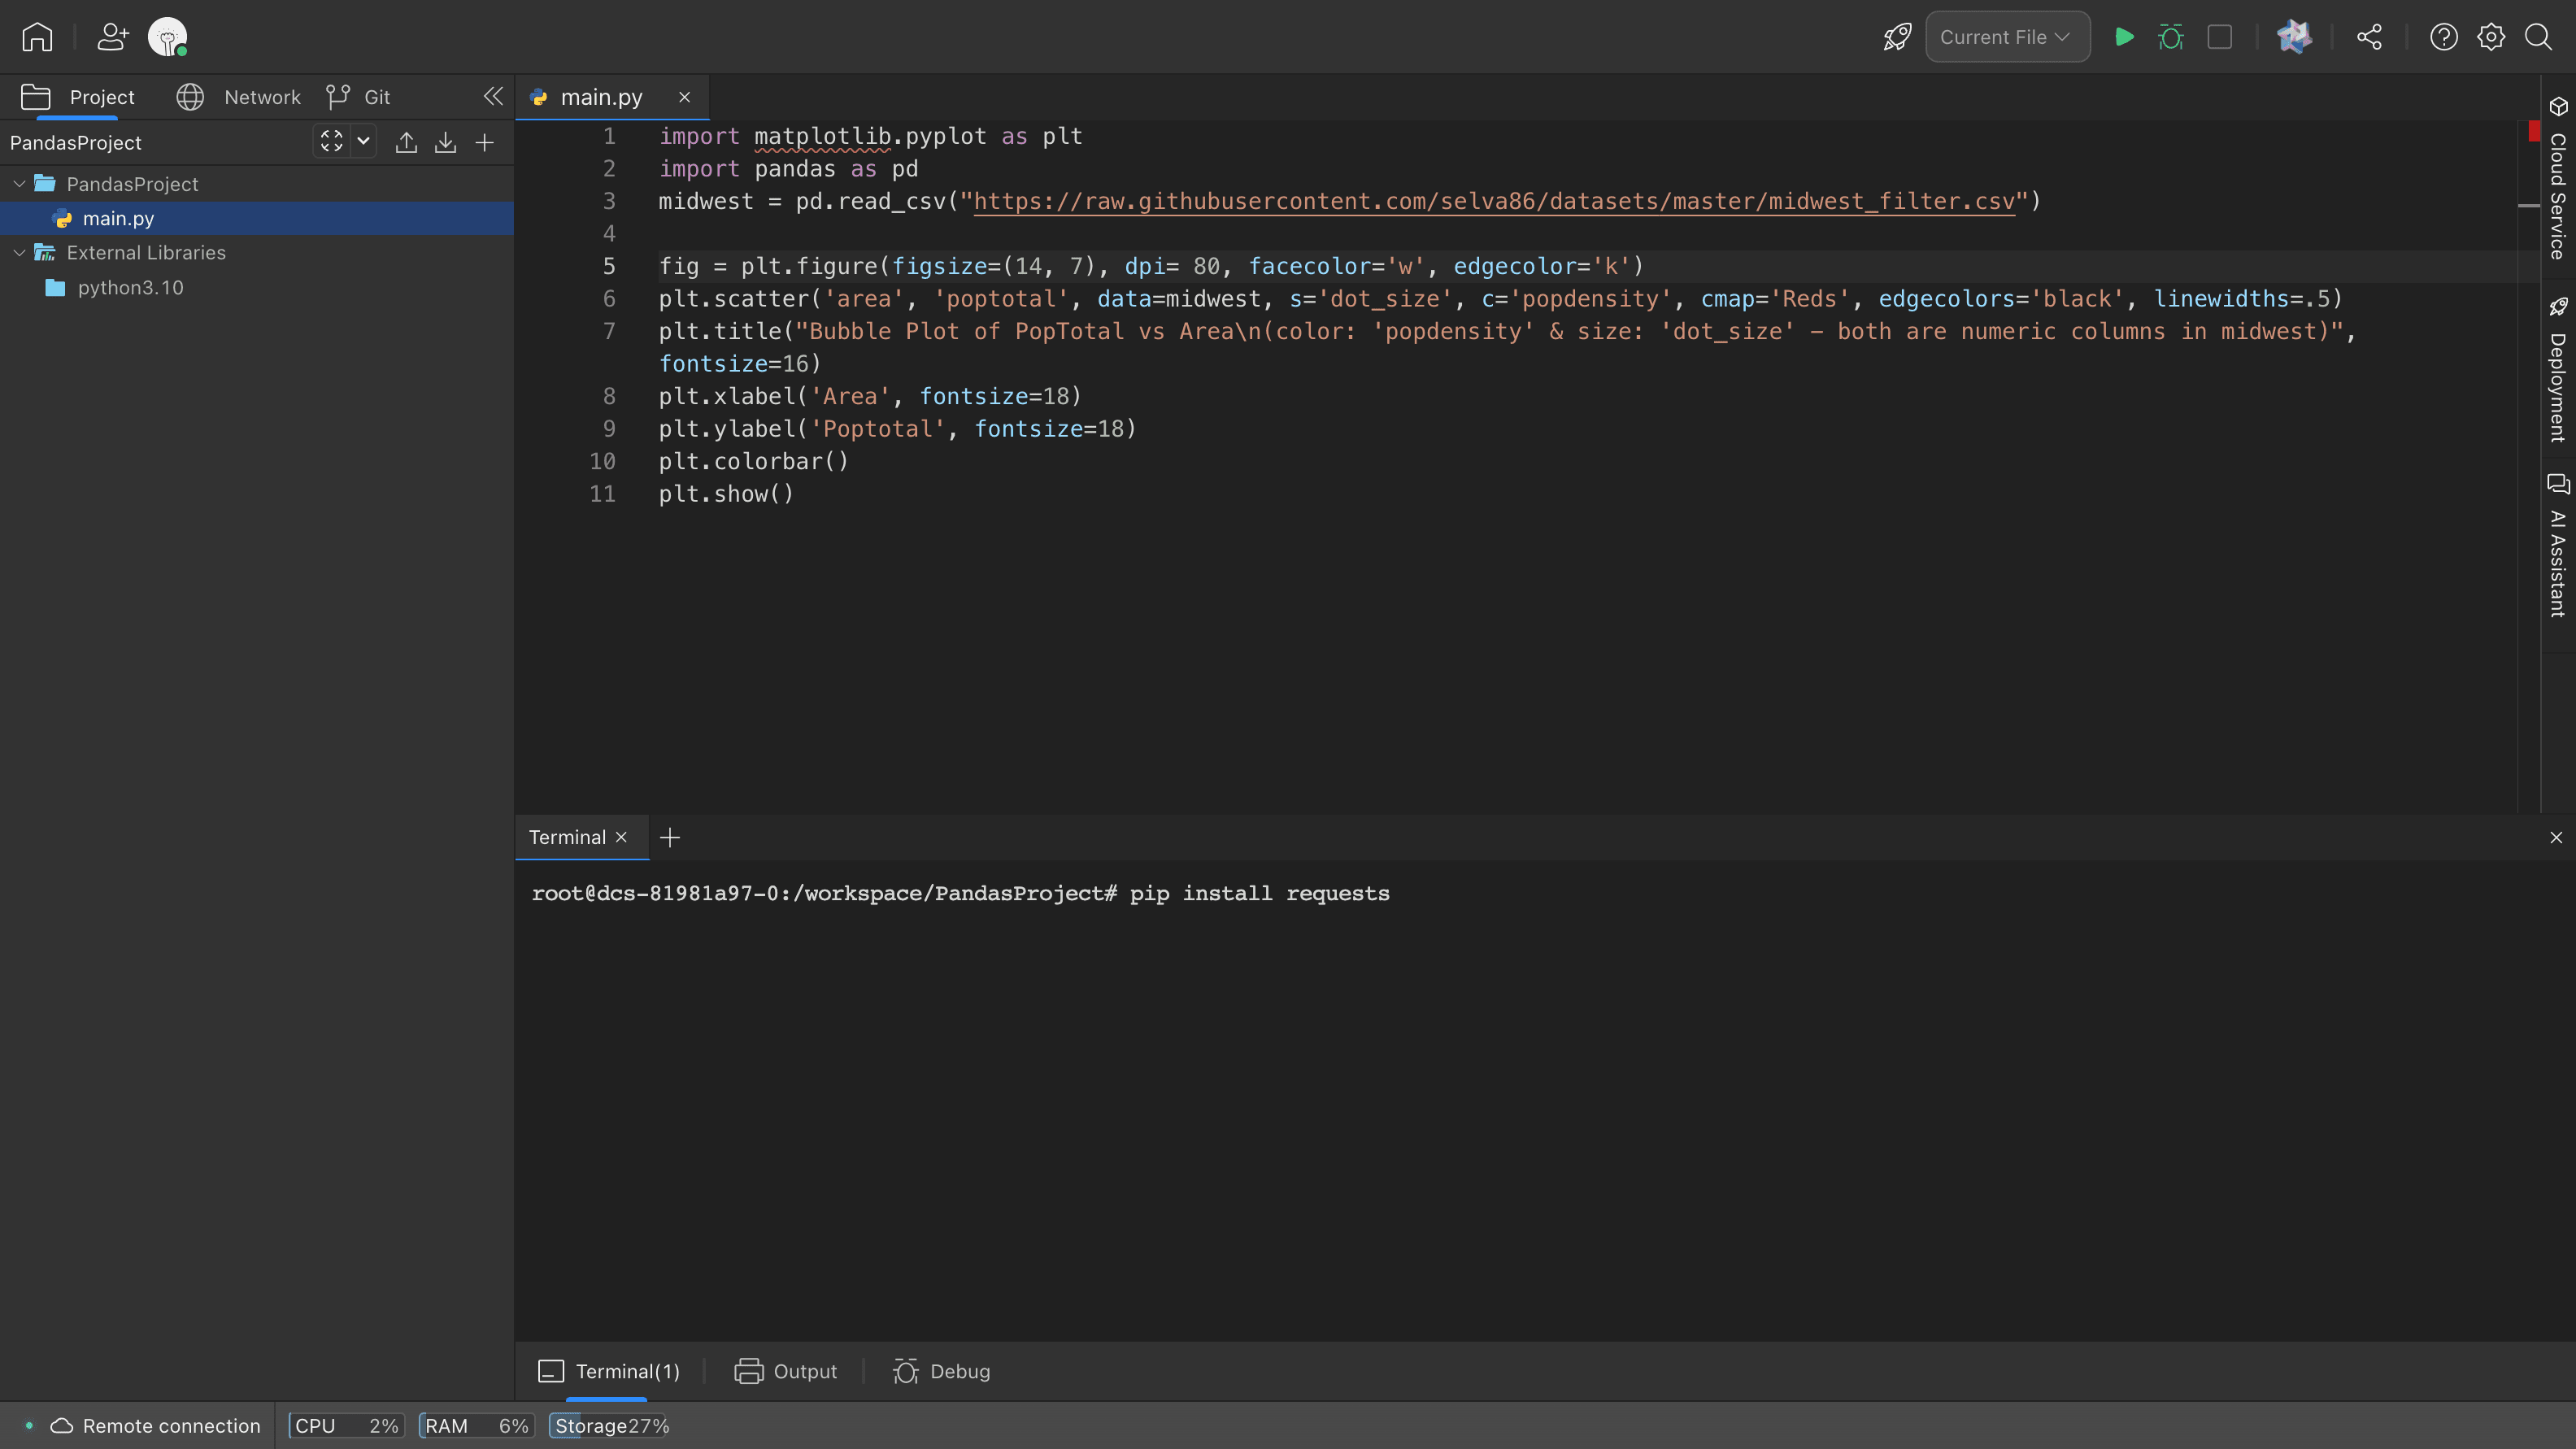Image resolution: width=2576 pixels, height=1449 pixels.
Task: Click the GitHub CSV dataset URL link
Action: (1491, 200)
